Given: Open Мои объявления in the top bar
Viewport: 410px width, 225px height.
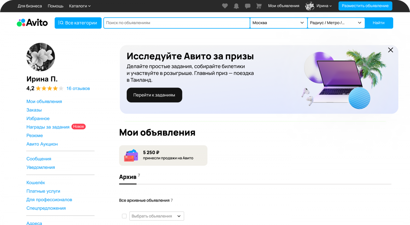Looking at the screenshot, I should (284, 6).
